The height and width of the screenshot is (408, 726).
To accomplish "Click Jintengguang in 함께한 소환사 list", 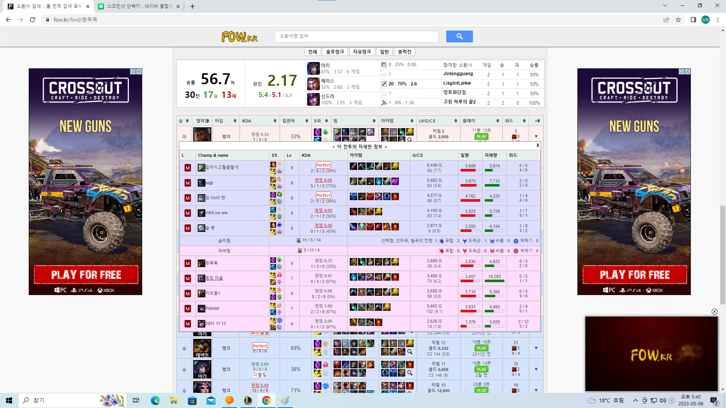I will point(458,74).
